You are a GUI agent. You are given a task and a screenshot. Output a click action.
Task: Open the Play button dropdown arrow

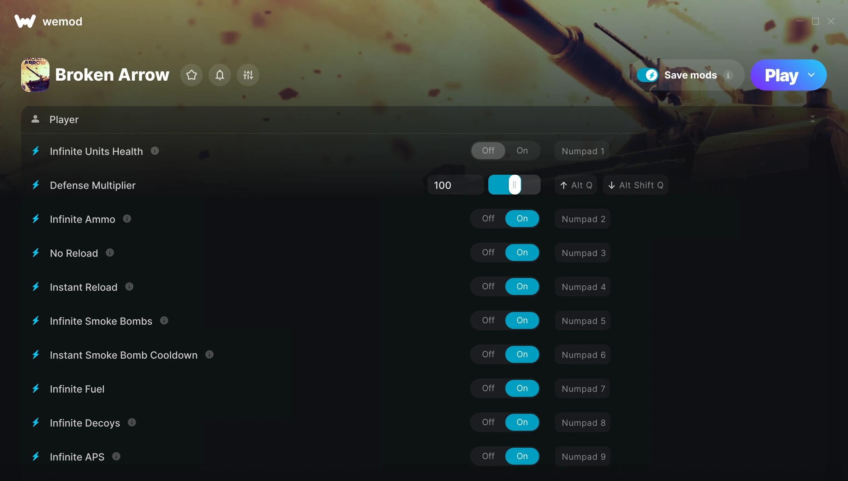(x=811, y=75)
